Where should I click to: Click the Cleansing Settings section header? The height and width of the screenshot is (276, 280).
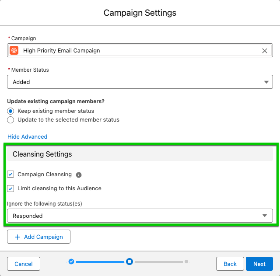click(x=140, y=154)
